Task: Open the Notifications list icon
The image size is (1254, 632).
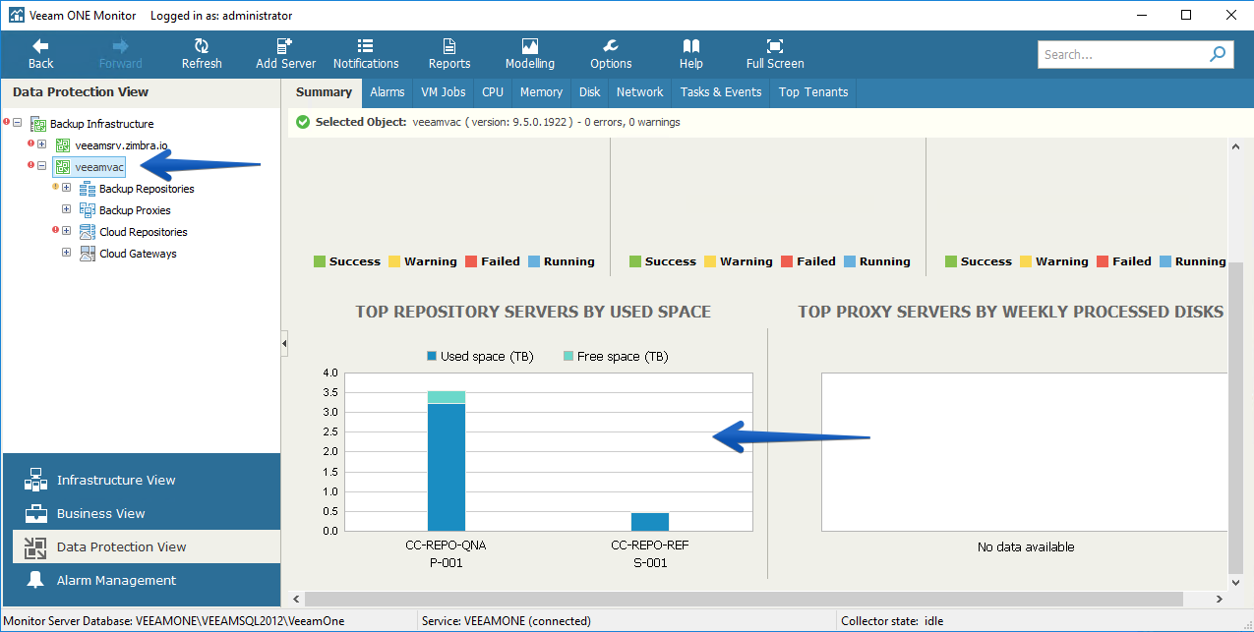Action: coord(366,46)
